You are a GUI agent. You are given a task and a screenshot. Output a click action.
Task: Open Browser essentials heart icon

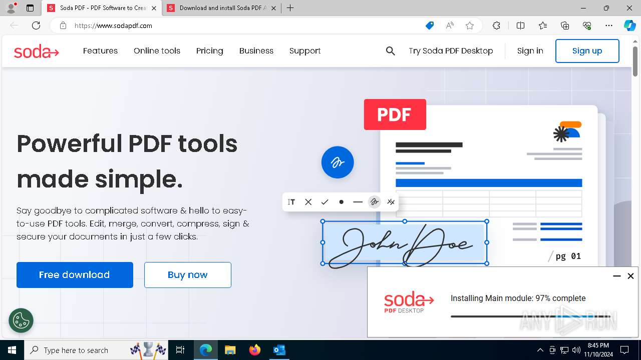[587, 25]
